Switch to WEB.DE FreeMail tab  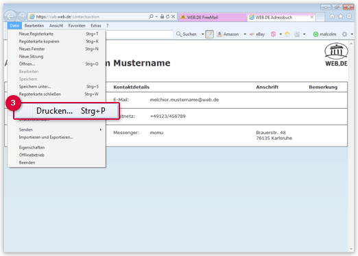coord(212,17)
